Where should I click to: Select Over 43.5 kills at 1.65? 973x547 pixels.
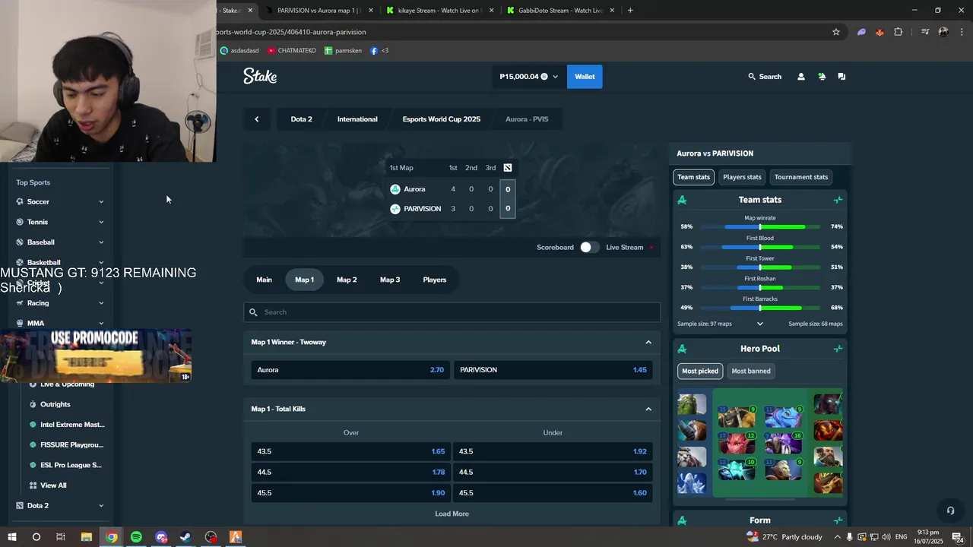point(350,451)
